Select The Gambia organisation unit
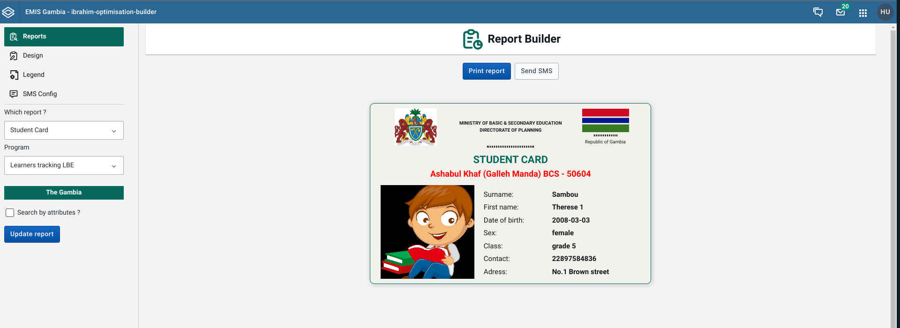This screenshot has width=900, height=328. pos(64,193)
